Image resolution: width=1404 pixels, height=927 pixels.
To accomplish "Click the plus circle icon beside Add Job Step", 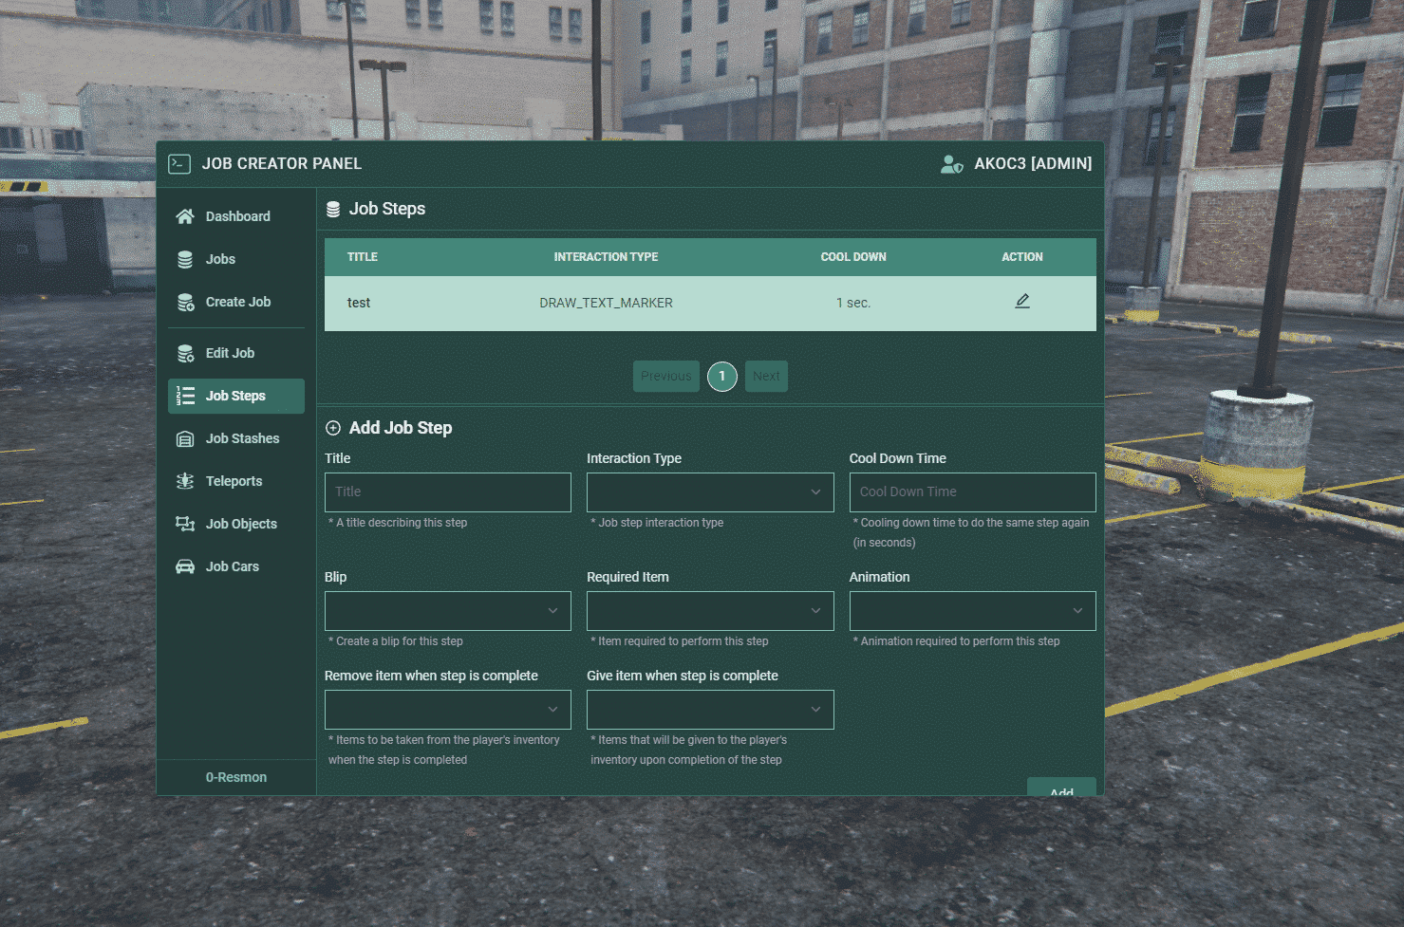I will pos(333,428).
